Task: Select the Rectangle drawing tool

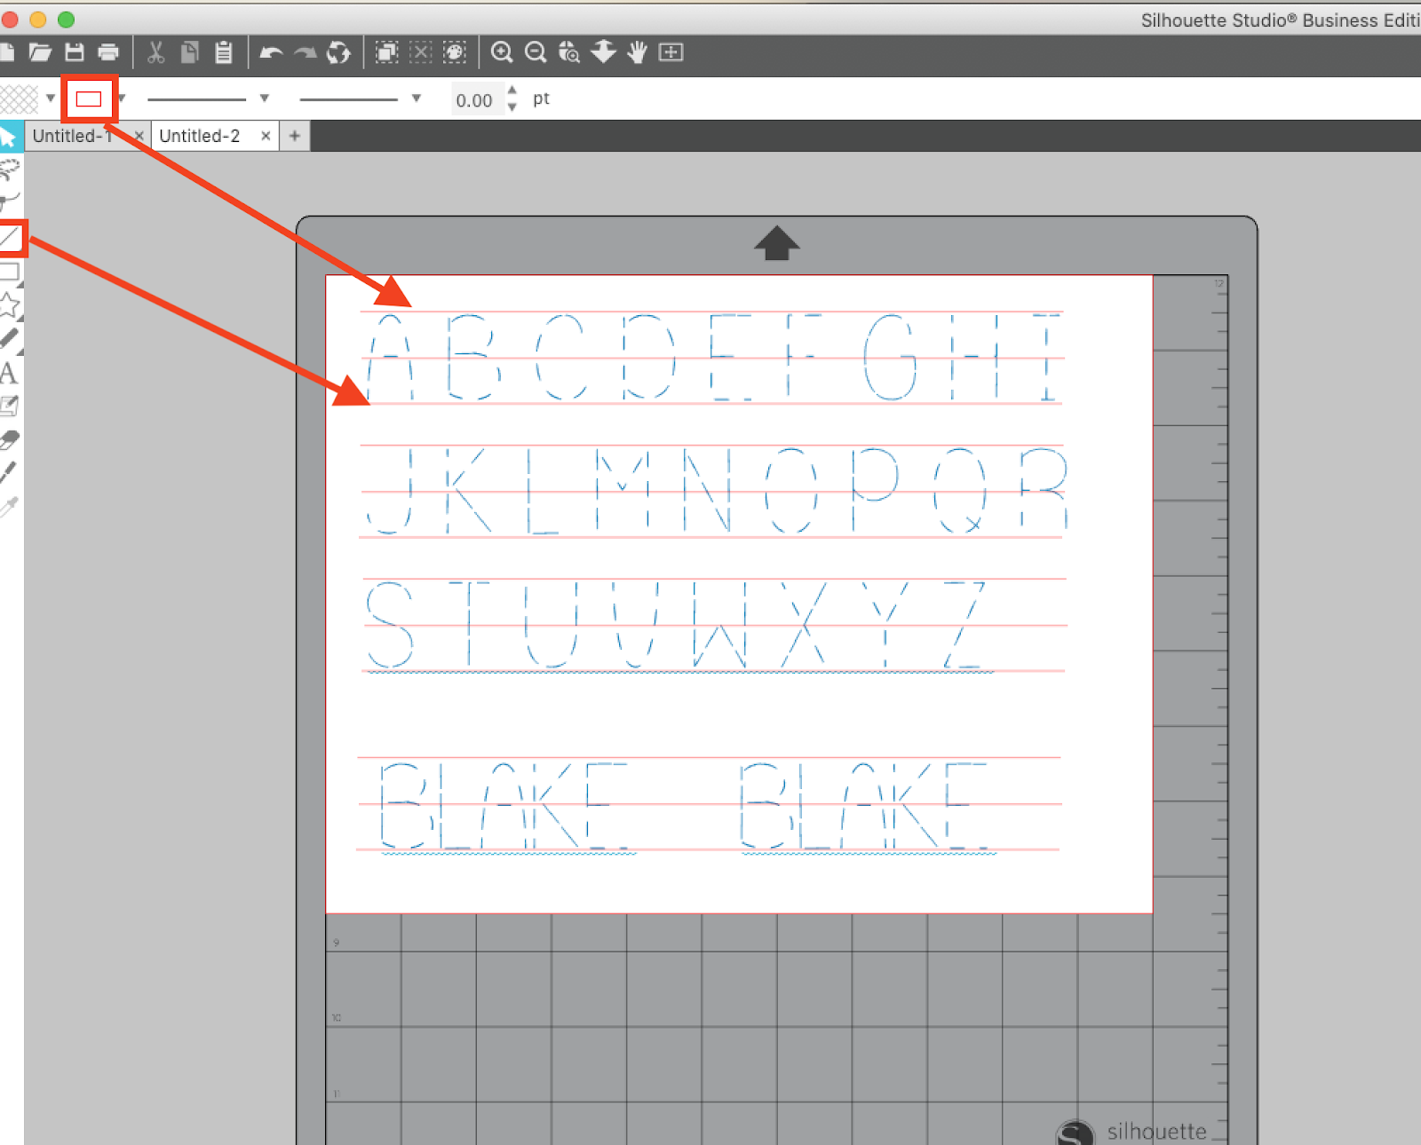Action: (x=10, y=272)
